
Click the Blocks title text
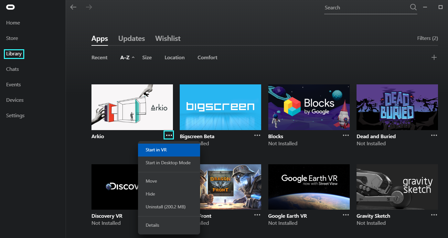click(276, 137)
